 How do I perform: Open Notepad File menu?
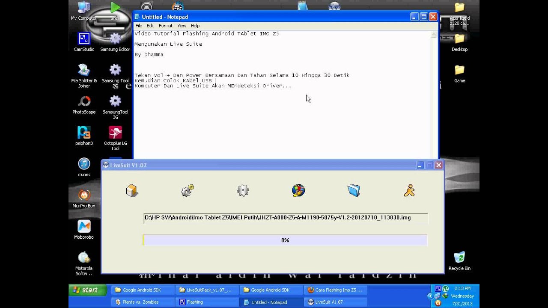pyautogui.click(x=139, y=26)
